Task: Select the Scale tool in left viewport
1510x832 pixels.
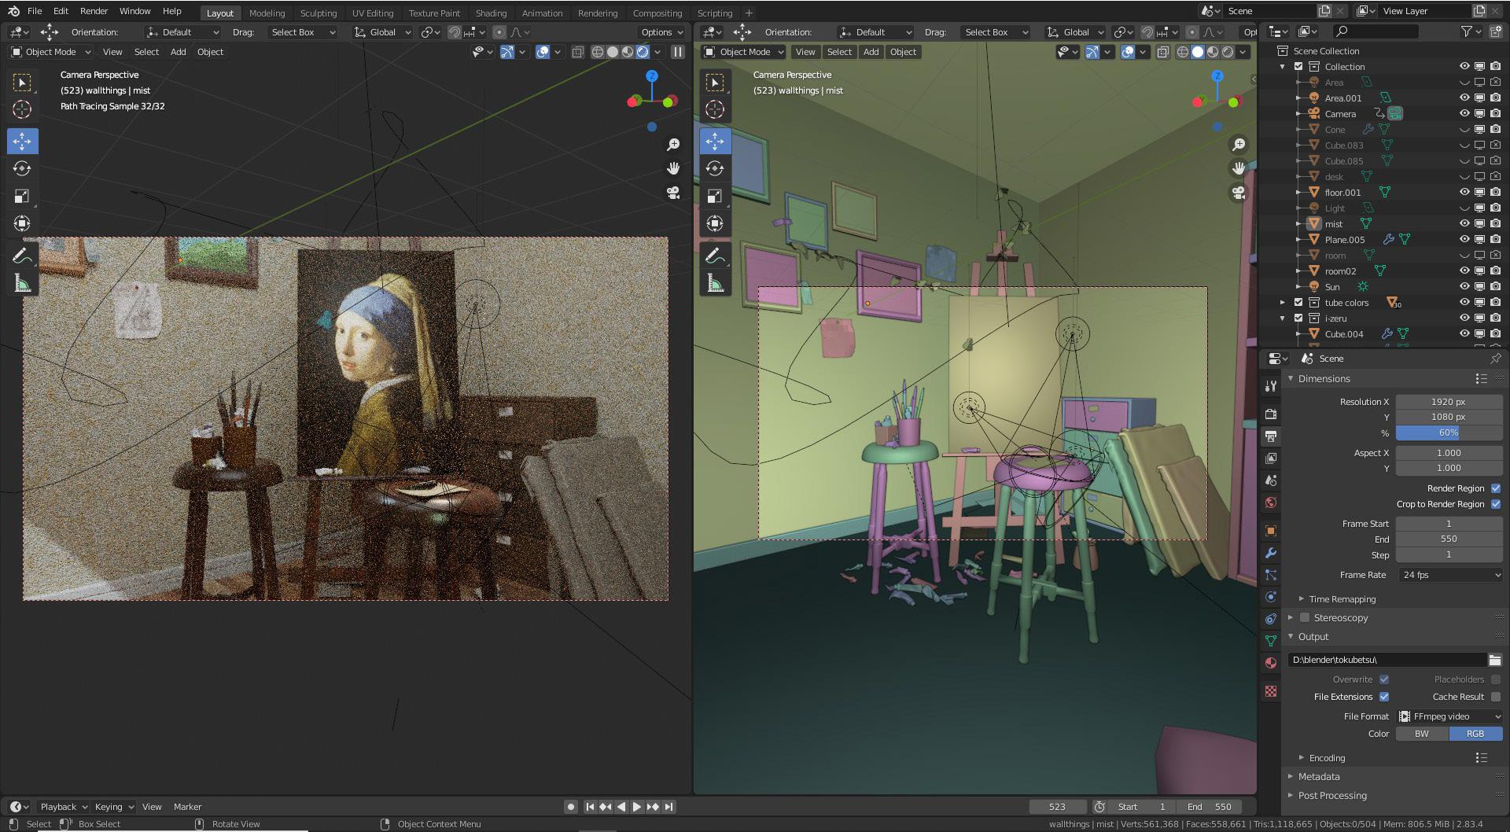Action: click(x=22, y=196)
